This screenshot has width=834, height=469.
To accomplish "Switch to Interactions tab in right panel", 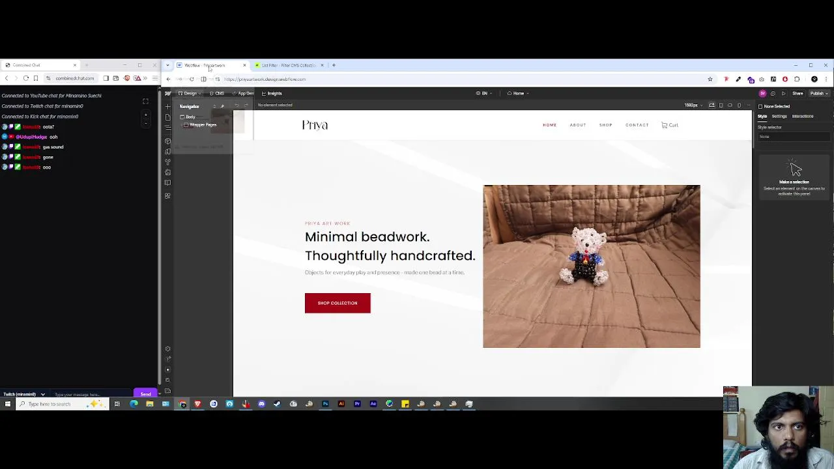I will tap(803, 116).
